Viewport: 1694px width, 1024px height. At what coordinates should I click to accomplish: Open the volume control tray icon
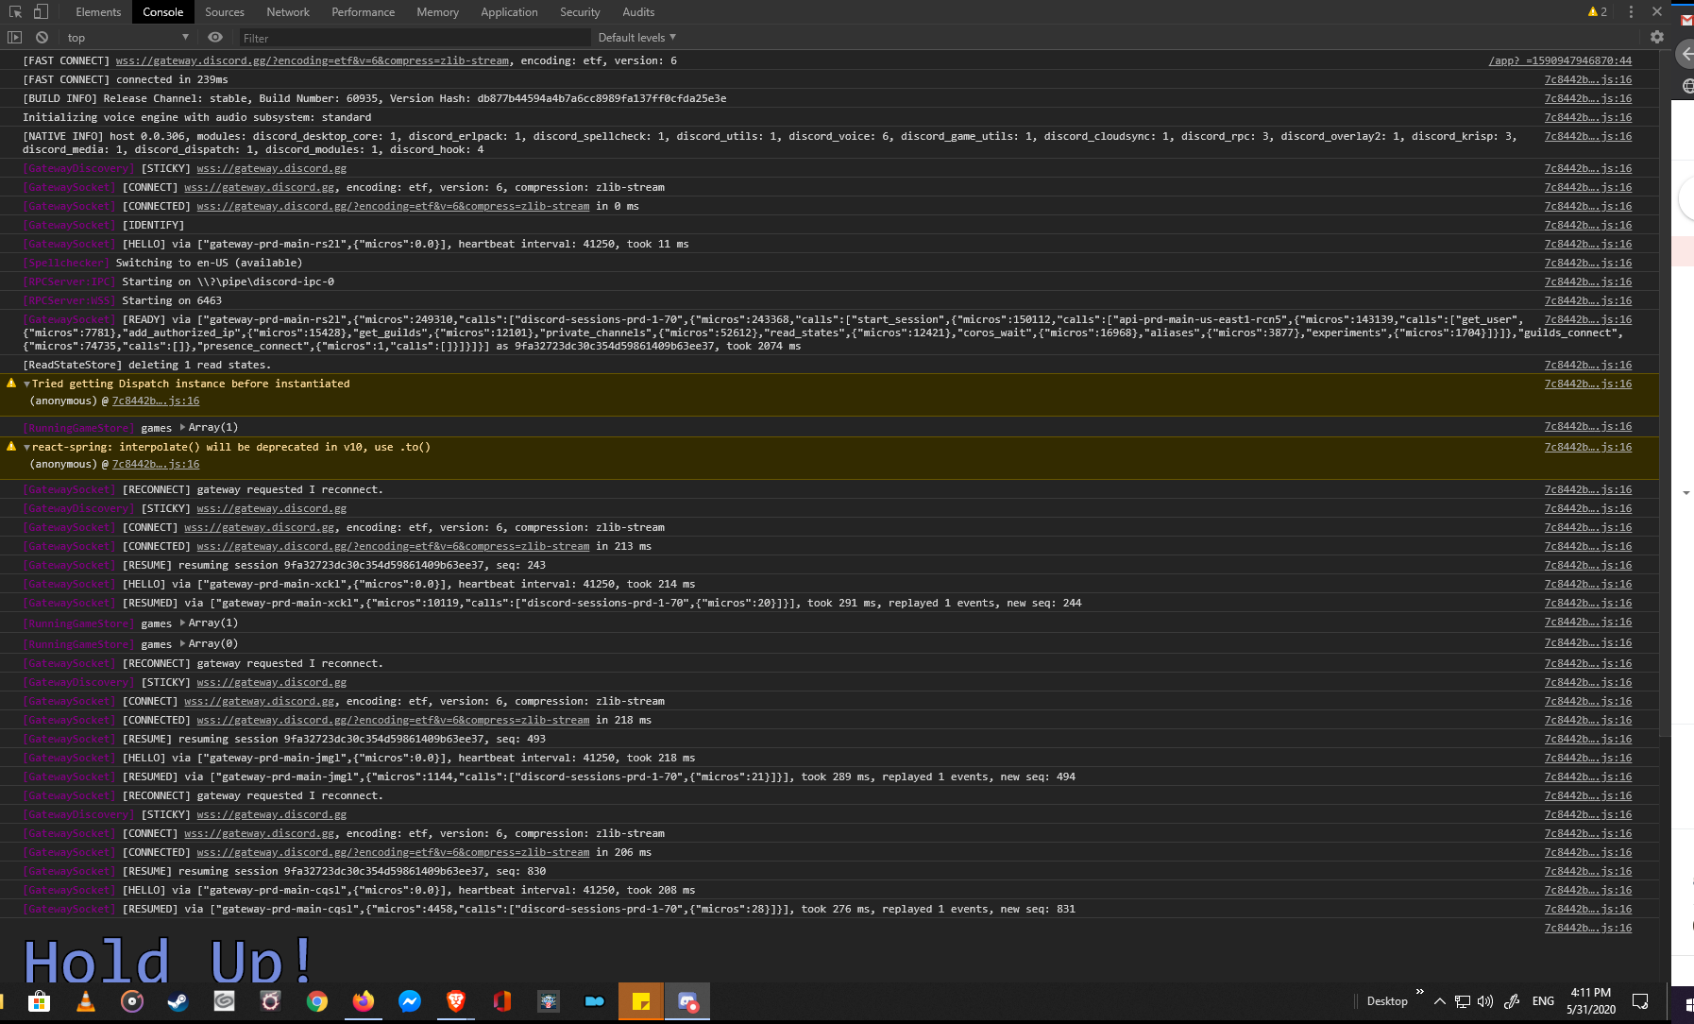coord(1485,1001)
